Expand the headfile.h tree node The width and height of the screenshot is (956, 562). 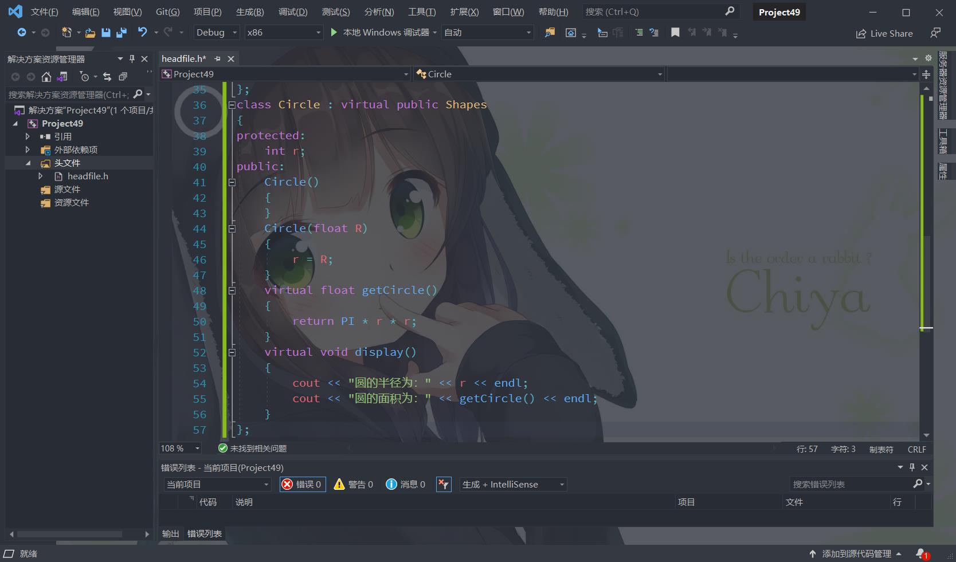pyautogui.click(x=40, y=176)
